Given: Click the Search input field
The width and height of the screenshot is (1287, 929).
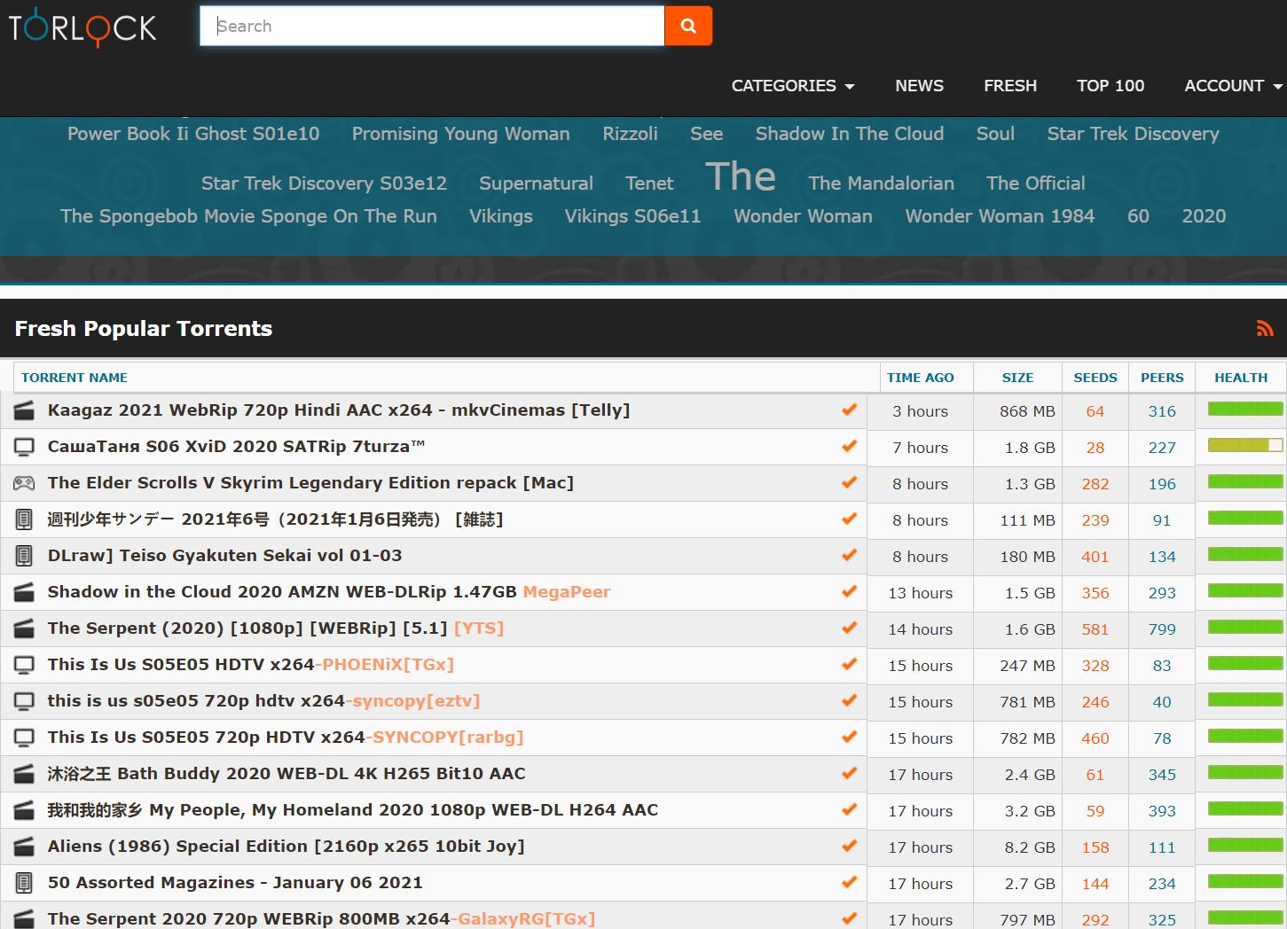Looking at the screenshot, I should (x=432, y=26).
